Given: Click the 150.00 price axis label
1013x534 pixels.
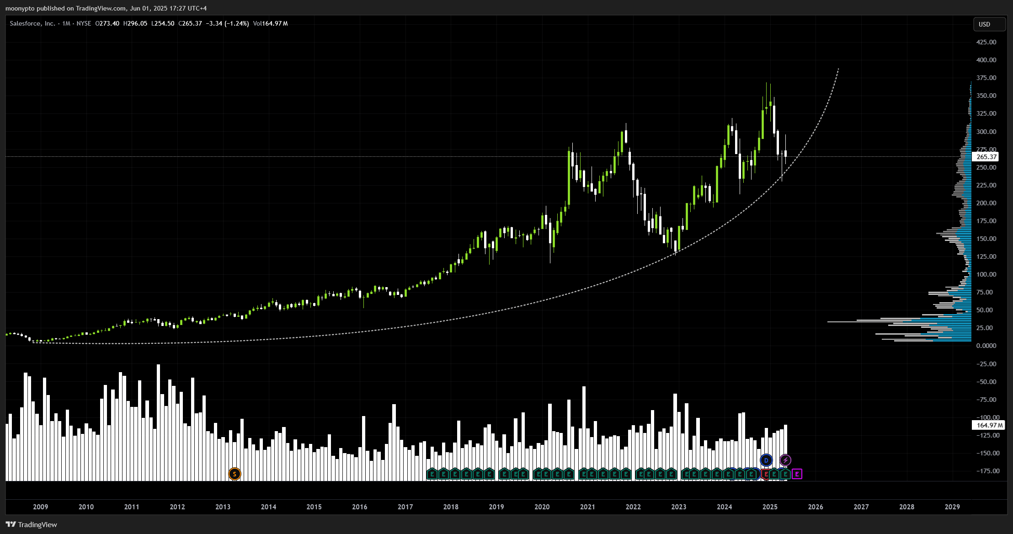Looking at the screenshot, I should click(x=986, y=239).
